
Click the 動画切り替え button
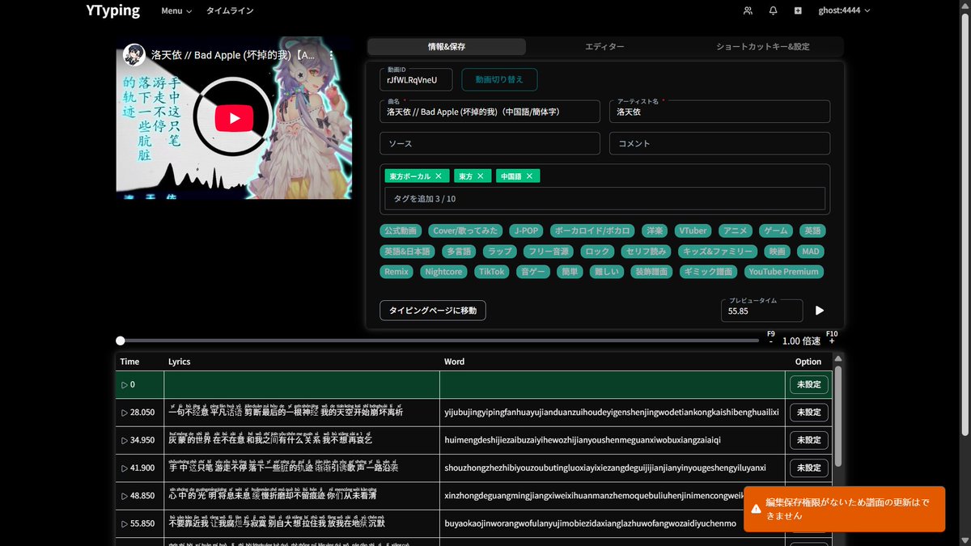point(499,79)
